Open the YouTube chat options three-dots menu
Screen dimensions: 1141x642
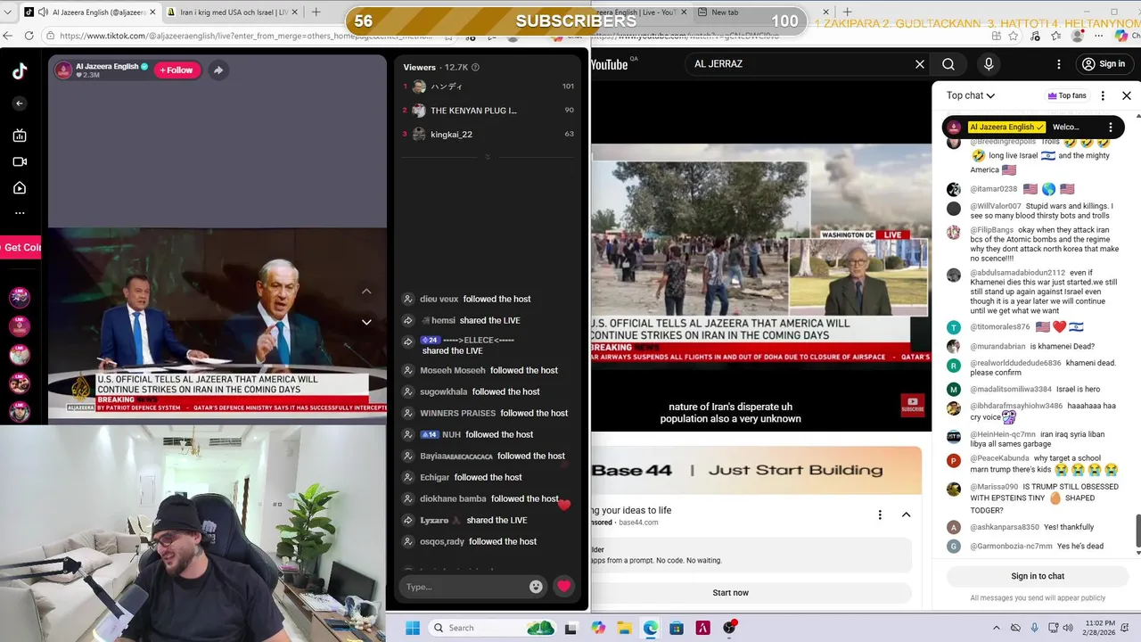pyautogui.click(x=1103, y=95)
